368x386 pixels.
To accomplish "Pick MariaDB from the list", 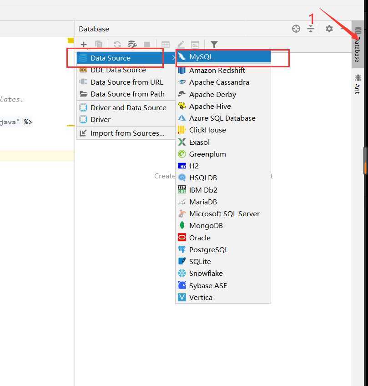I will pos(223,202).
